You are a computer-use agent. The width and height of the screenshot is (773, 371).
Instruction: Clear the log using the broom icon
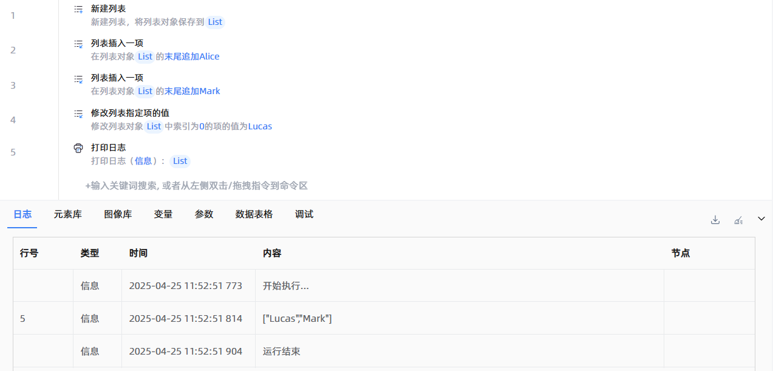(x=738, y=220)
